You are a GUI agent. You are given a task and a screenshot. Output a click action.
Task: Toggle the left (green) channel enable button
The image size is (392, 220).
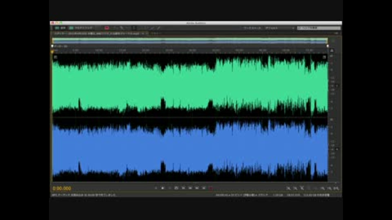coord(337,86)
